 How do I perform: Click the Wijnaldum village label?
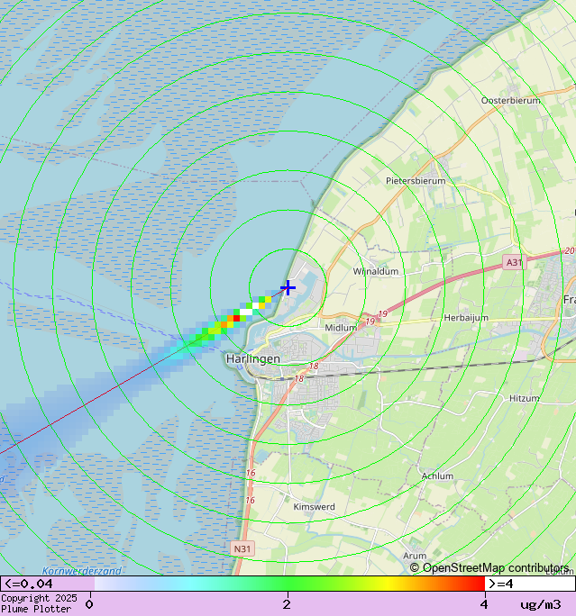click(376, 271)
